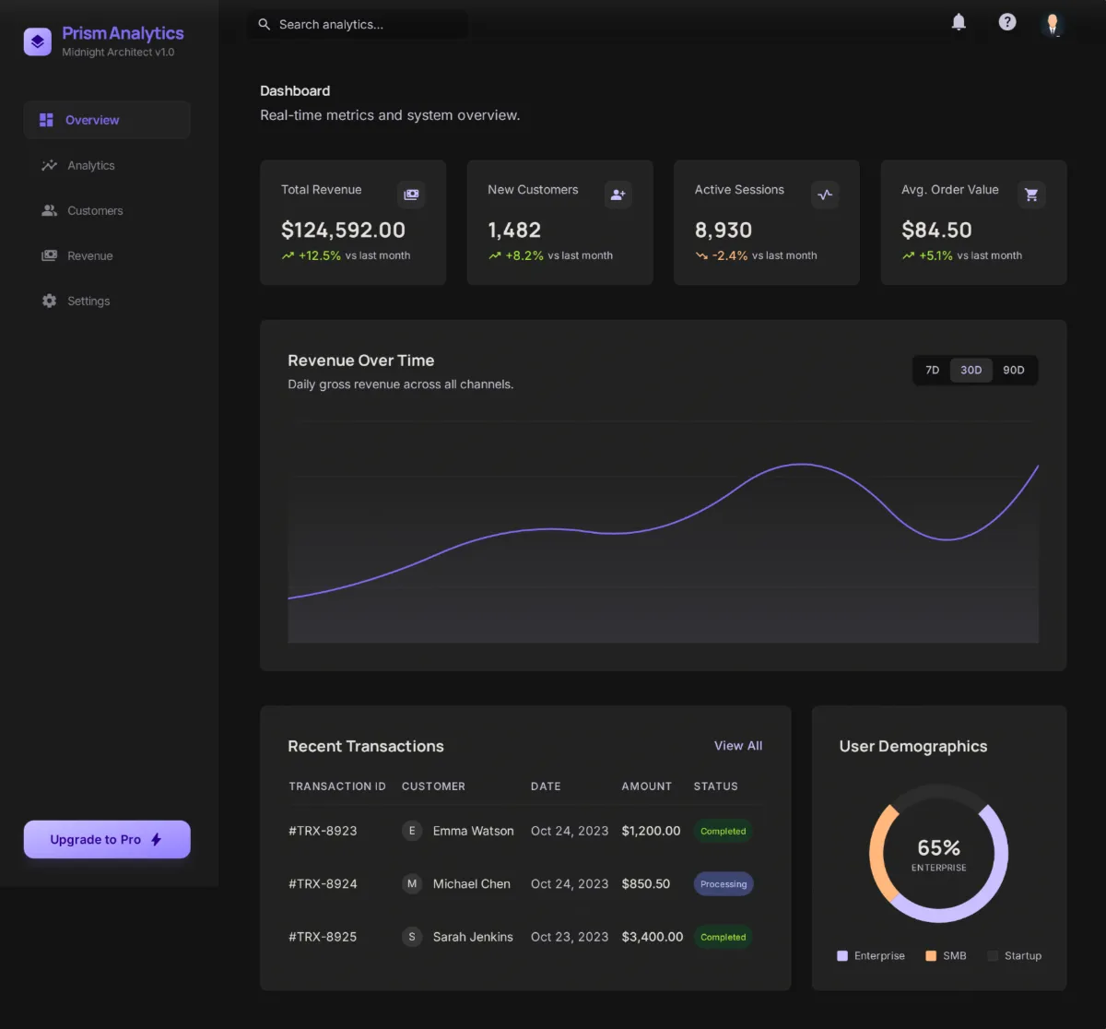Click the Settings gear icon in sidebar
The width and height of the screenshot is (1106, 1029).
tap(49, 301)
